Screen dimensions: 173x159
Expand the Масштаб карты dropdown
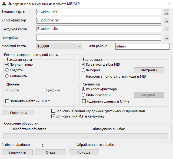[x=79, y=46]
